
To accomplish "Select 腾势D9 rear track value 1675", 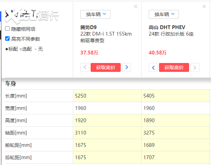I will pyautogui.click(x=80, y=157).
